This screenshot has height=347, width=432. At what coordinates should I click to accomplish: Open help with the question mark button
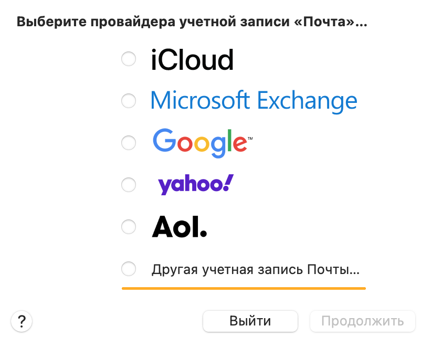point(22,321)
